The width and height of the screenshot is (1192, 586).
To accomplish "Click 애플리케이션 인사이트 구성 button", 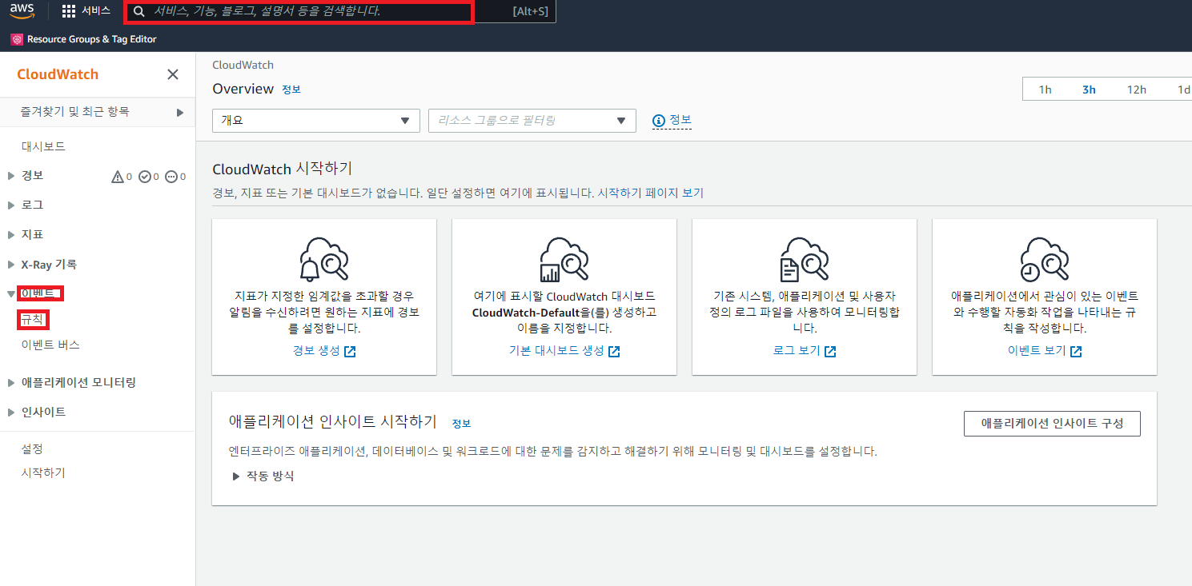I will [1052, 424].
